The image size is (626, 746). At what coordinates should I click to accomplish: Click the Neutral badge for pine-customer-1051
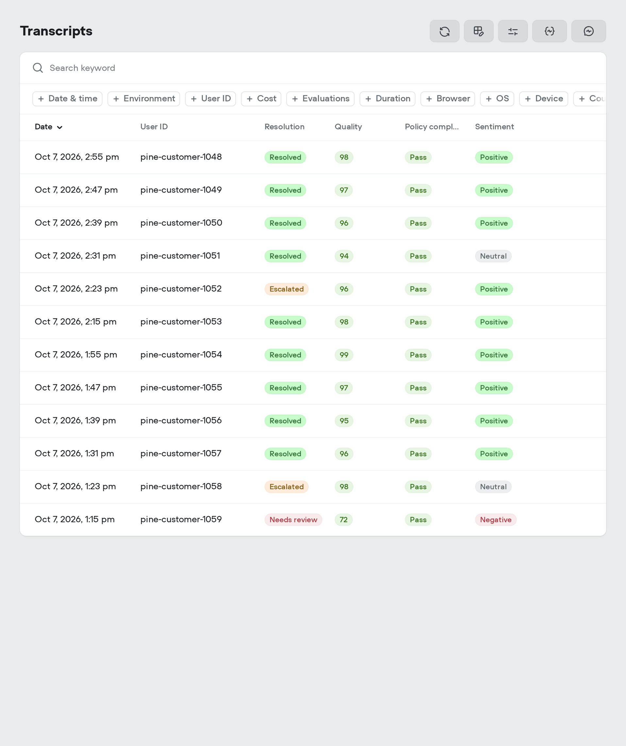tap(493, 256)
